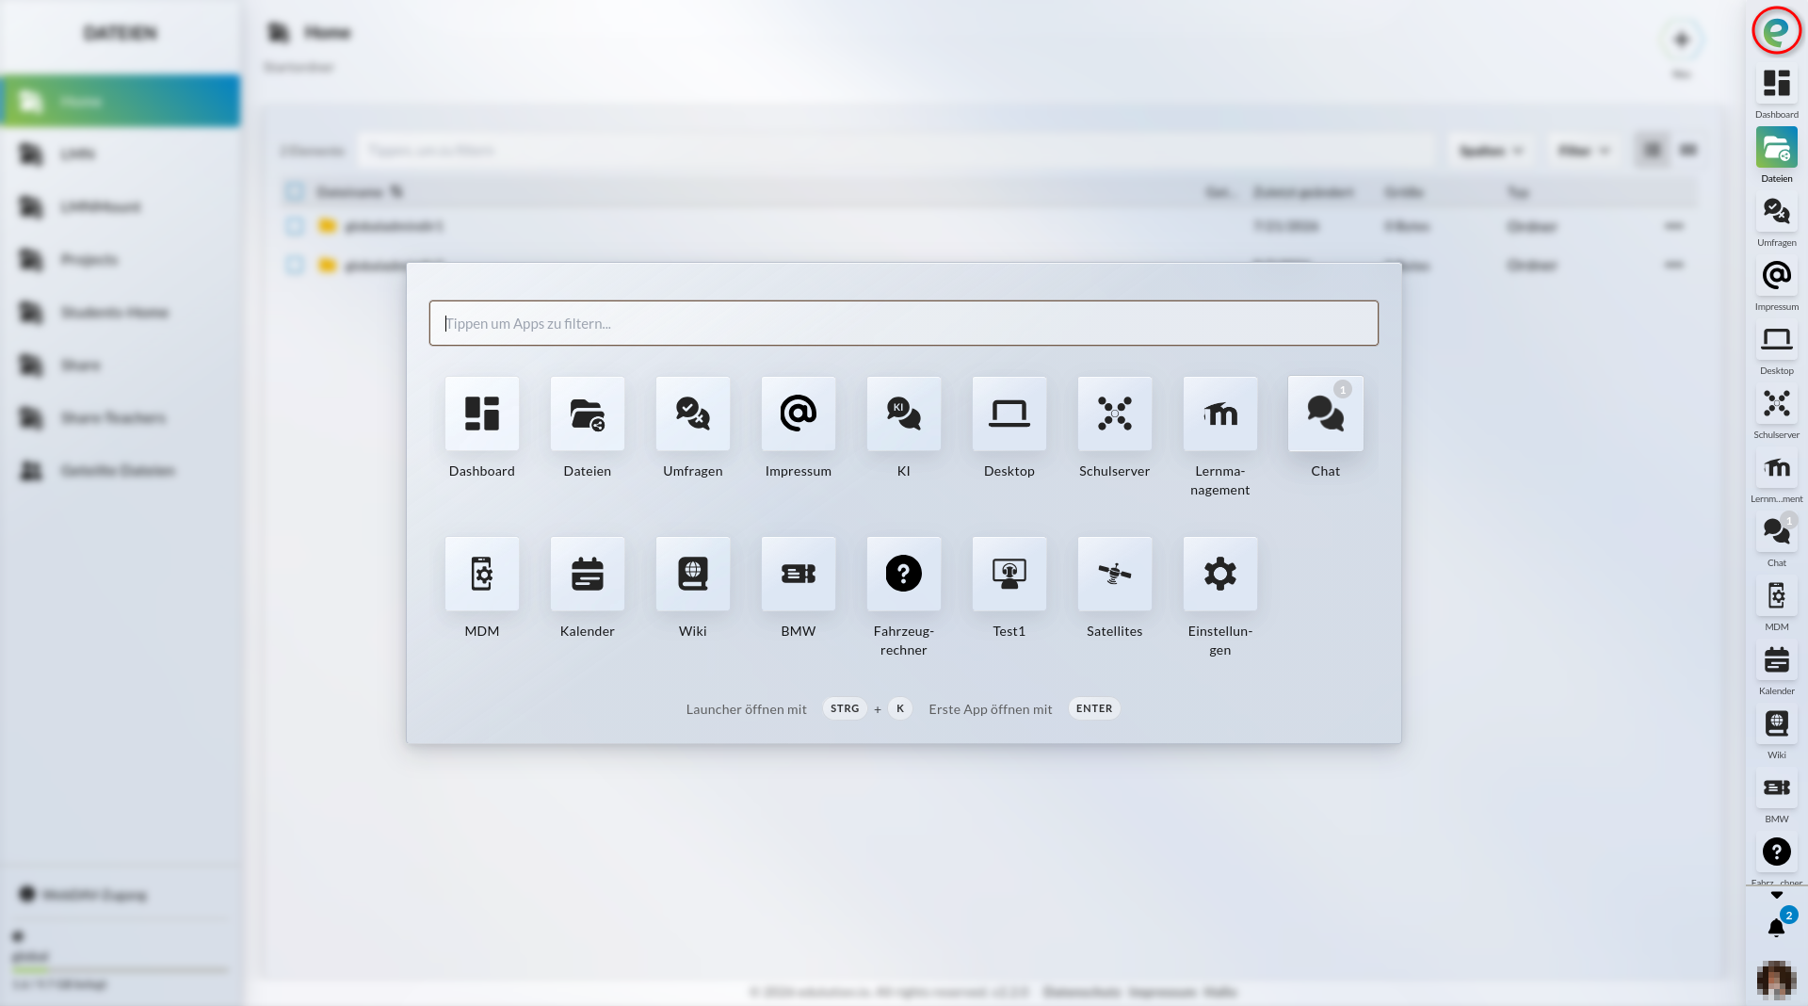Screen dimensions: 1808x1006
Task: Open BMW app in launcher
Action: 798,574
